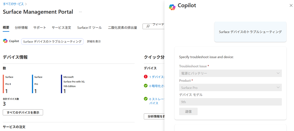This screenshot has width=294, height=131.
Task: Click the Surface Pro with 5G, 11th Edition tile
Action: [x=73, y=84]
